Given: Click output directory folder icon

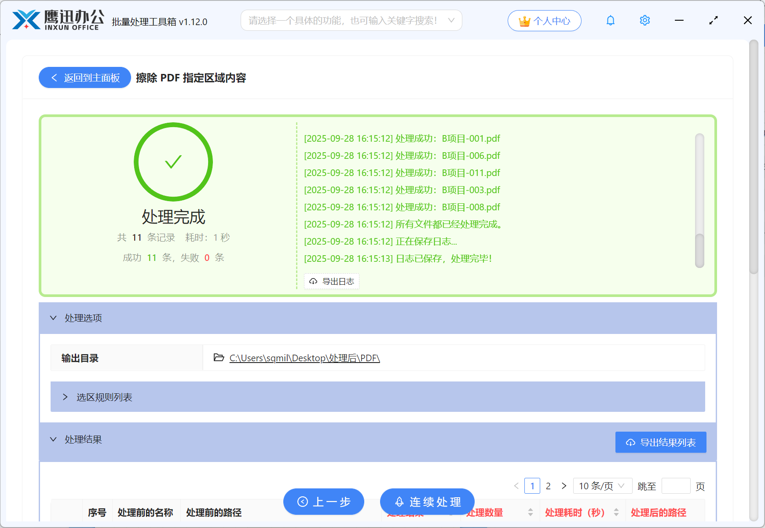Looking at the screenshot, I should tap(219, 357).
